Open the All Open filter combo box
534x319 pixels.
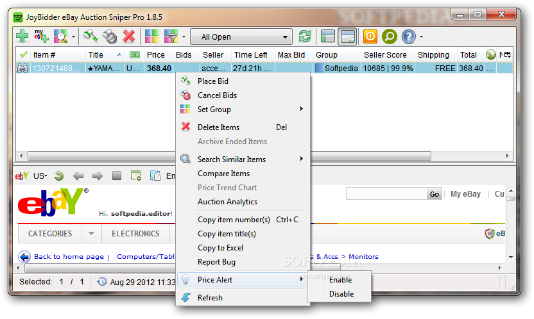point(241,37)
